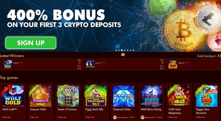Jump to the last banner carousel dot
Image resolution: width=221 pixels, height=121 pixels.
133,50
